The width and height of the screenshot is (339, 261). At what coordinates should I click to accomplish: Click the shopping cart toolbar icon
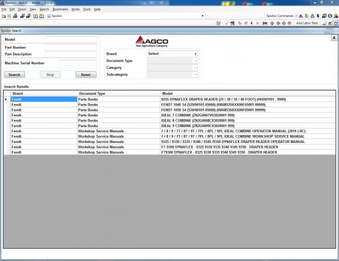(233, 23)
